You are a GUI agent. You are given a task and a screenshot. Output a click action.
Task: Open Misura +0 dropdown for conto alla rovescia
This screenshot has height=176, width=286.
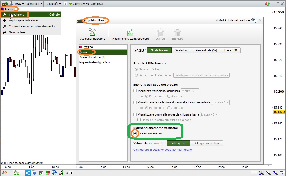coord(209,114)
